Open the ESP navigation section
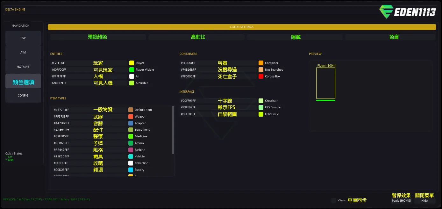442x209 pixels. point(23,38)
